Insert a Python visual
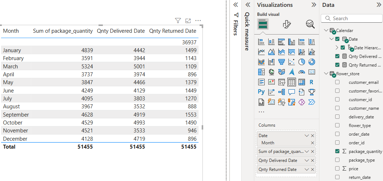This screenshot has height=181, width=383. (x=261, y=92)
